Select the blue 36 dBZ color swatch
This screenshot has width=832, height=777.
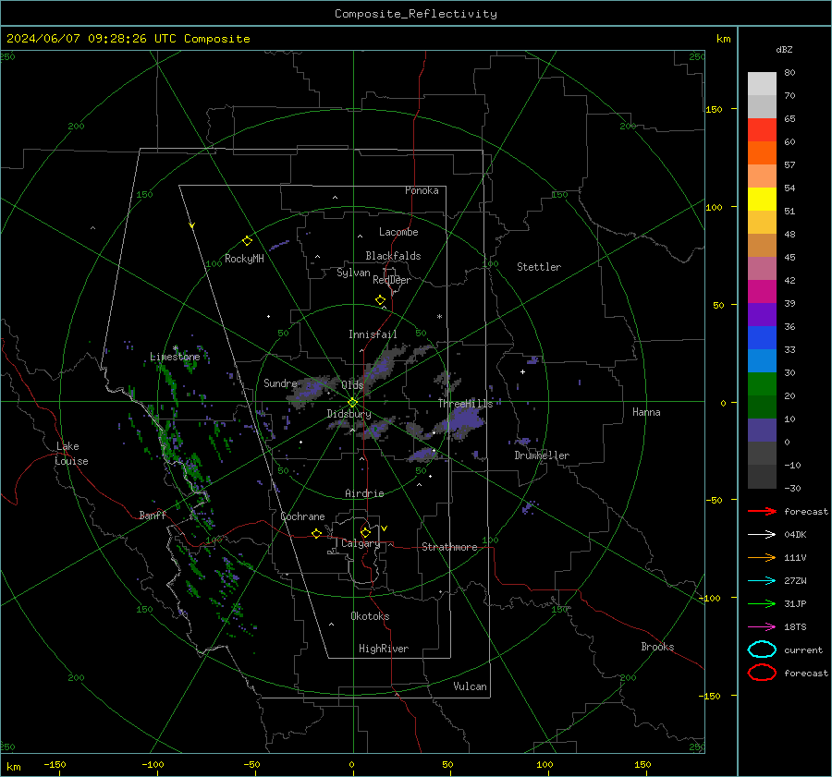pos(762,337)
